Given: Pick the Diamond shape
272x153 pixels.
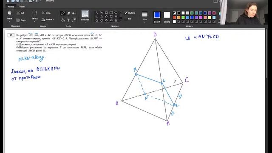Looking at the screenshot, I should click(x=116, y=17).
